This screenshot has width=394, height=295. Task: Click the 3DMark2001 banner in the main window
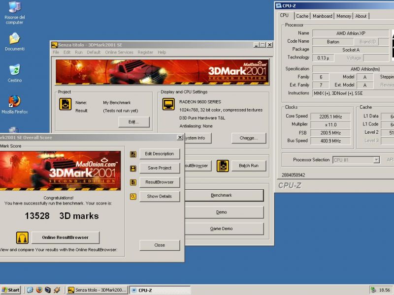(x=162, y=72)
